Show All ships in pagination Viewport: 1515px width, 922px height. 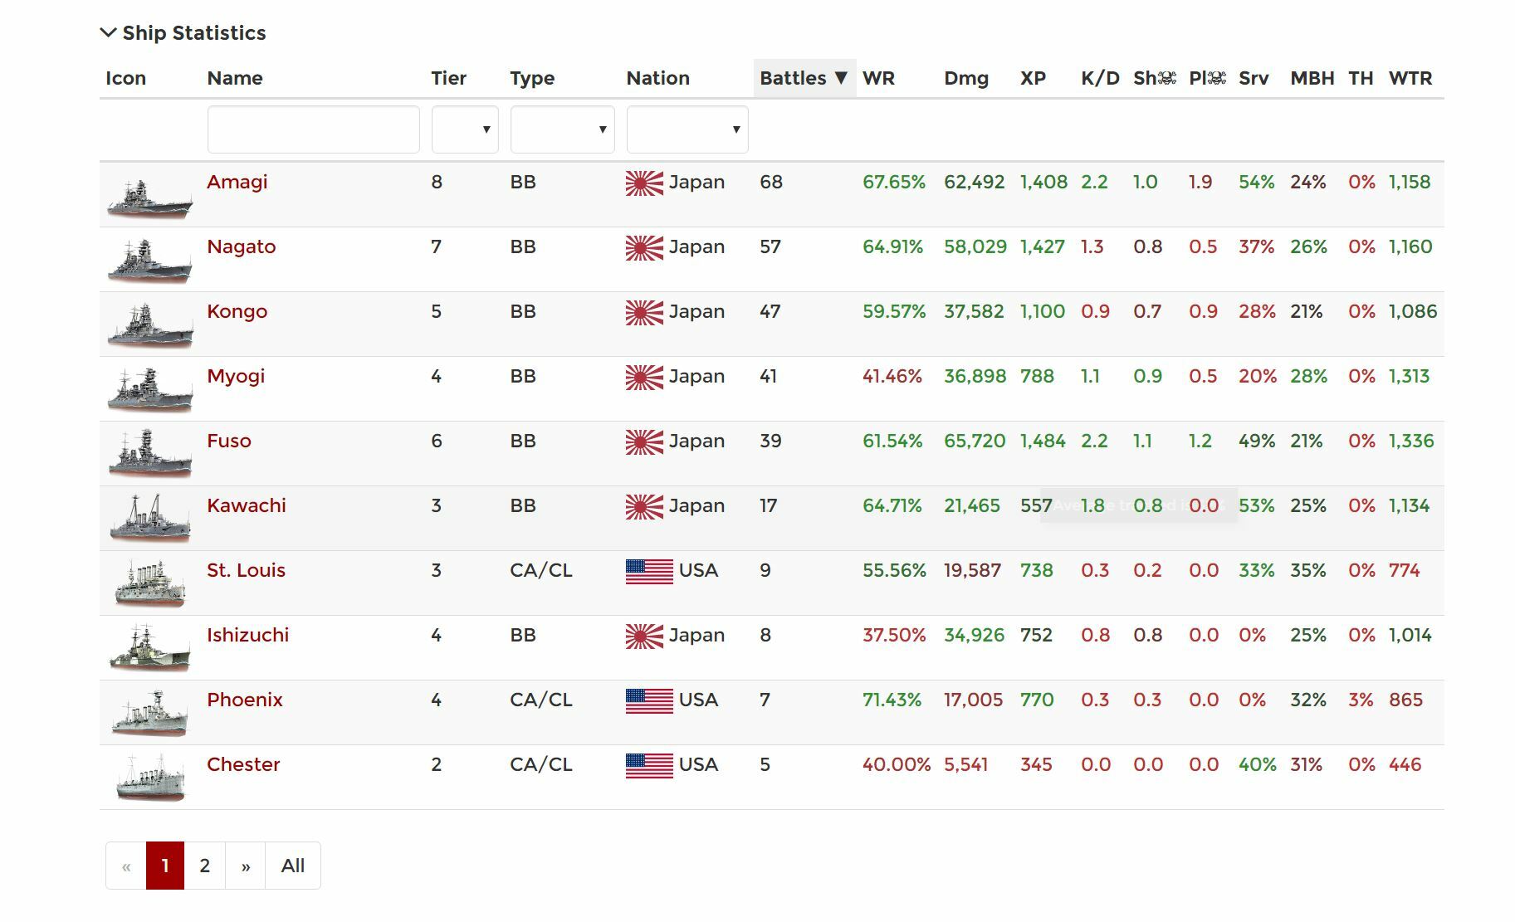coord(293,866)
